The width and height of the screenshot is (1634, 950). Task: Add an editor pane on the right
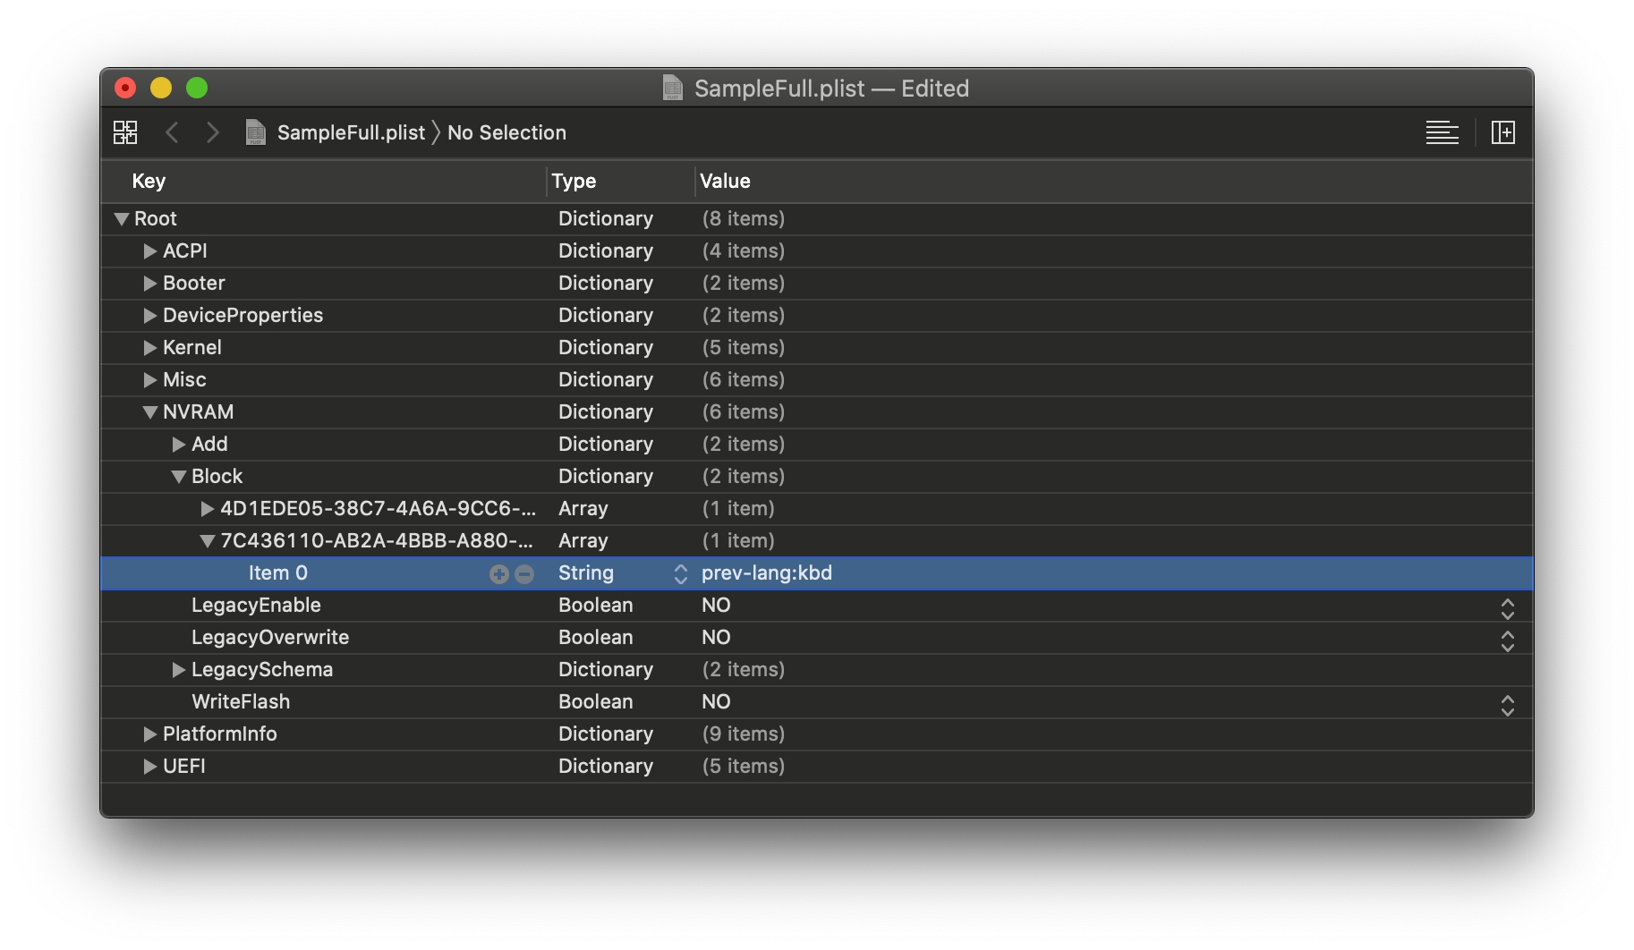[1503, 132]
